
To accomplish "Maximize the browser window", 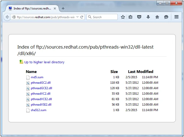I will point(167,3).
